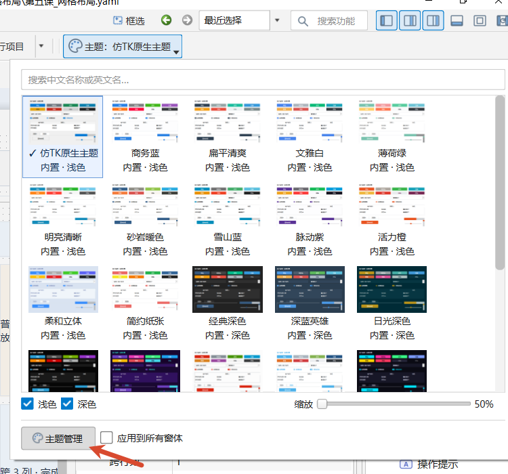Apply the 明亮清晰 theme
The height and width of the screenshot is (474, 508).
(62, 220)
